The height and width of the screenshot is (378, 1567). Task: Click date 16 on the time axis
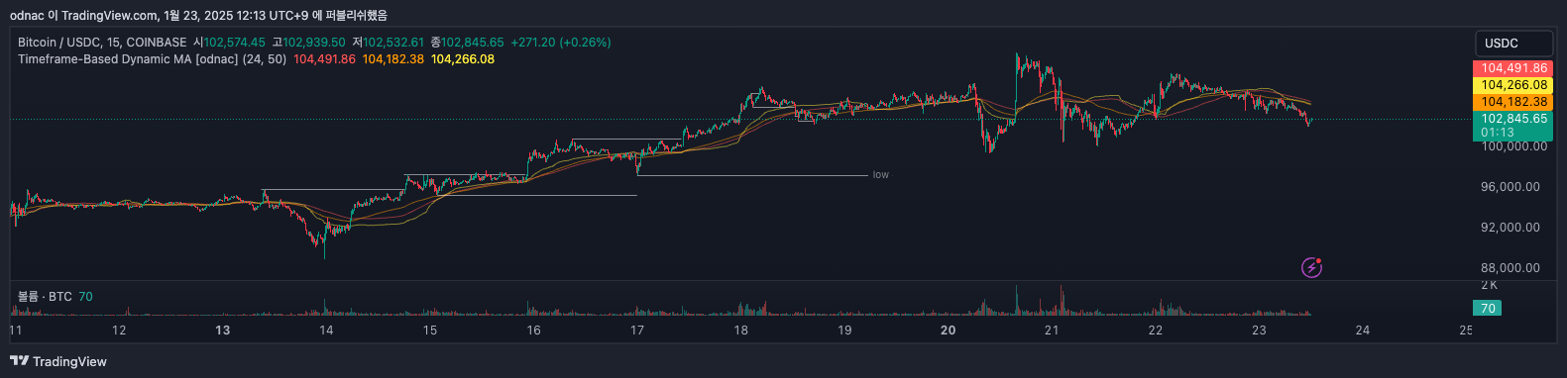533,331
